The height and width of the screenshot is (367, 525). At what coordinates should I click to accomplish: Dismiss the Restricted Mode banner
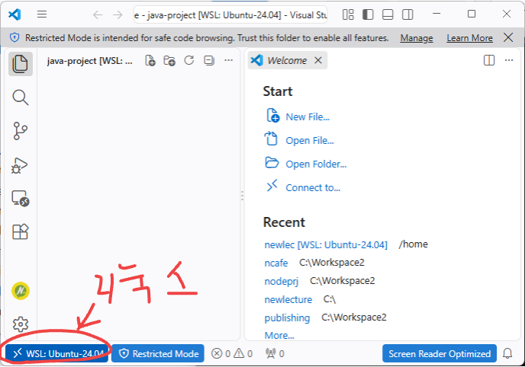[508, 37]
